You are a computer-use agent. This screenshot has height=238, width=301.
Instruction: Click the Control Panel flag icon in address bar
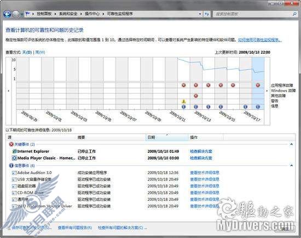tap(28, 14)
